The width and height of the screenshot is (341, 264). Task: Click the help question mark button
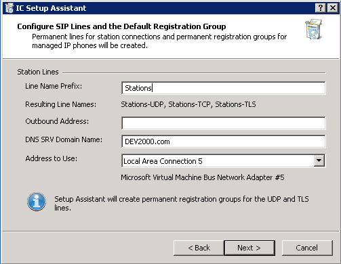pyautogui.click(x=321, y=8)
